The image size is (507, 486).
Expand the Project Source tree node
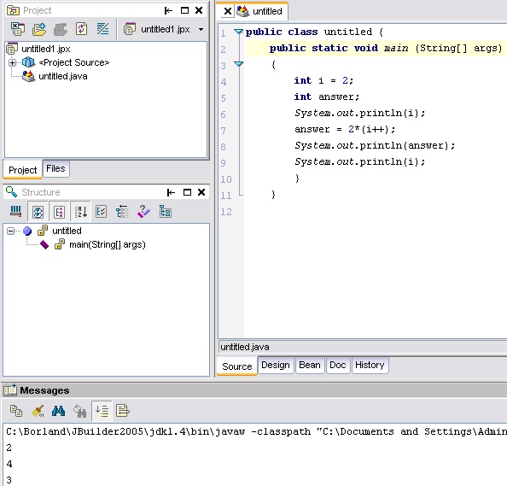(x=12, y=62)
